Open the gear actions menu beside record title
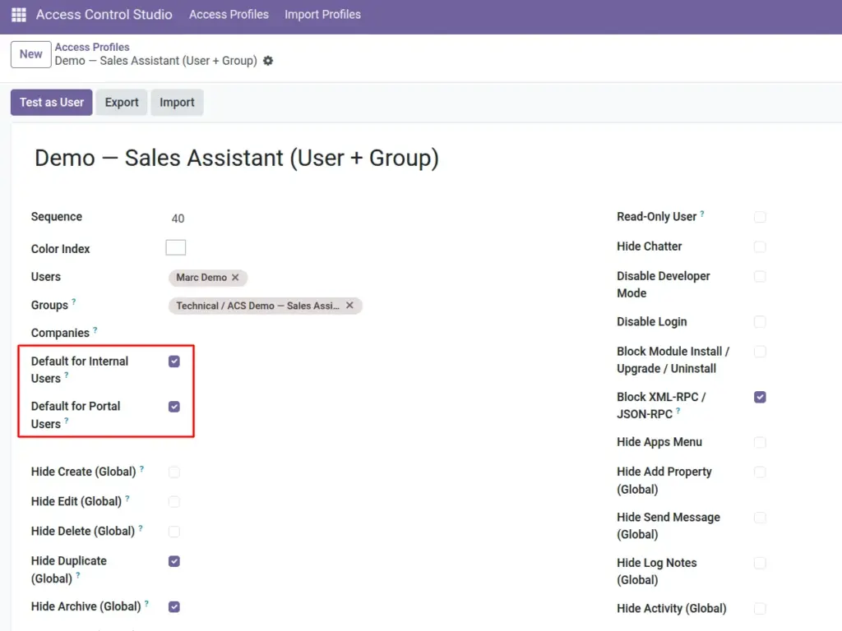842x631 pixels. click(268, 61)
